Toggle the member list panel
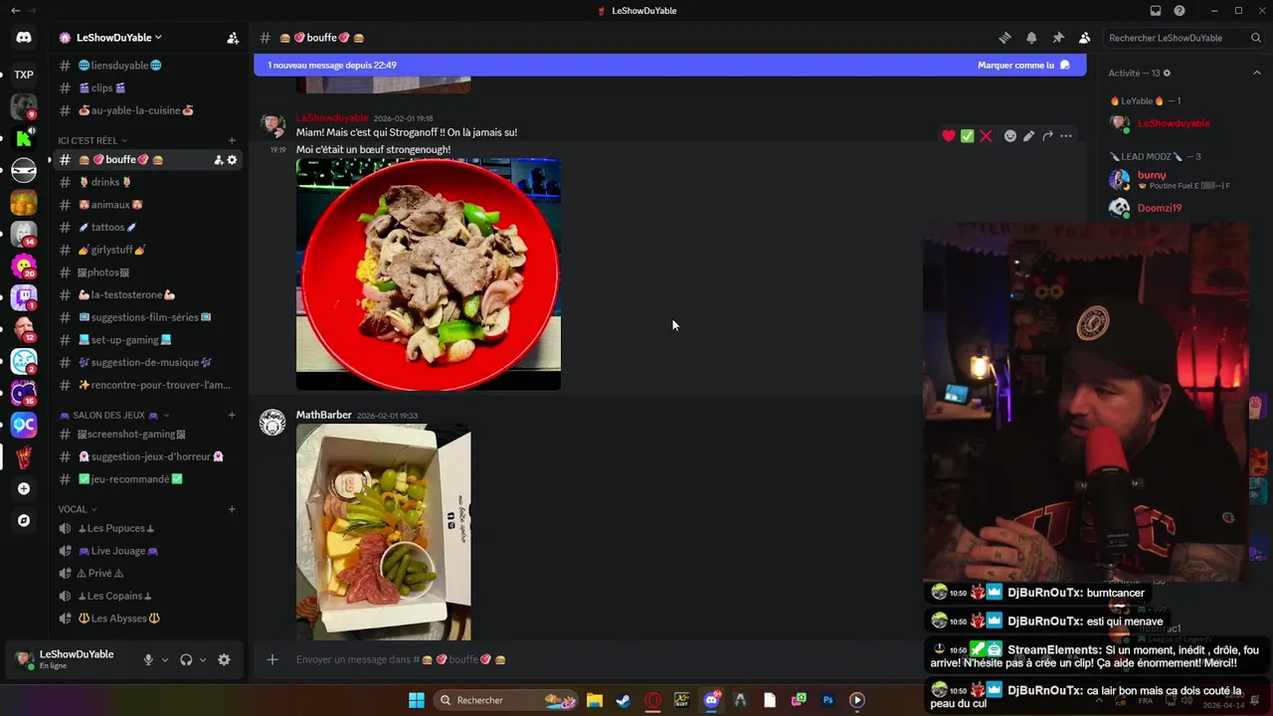1273x716 pixels. 1084,38
